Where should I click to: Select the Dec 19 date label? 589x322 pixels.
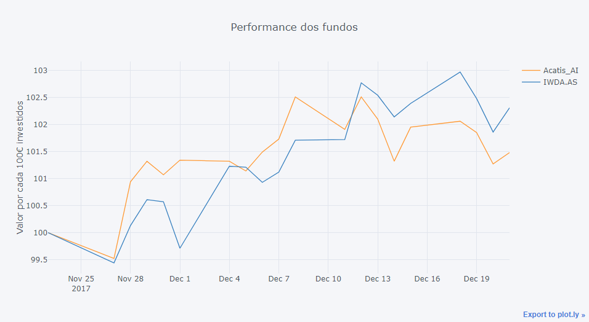click(476, 279)
